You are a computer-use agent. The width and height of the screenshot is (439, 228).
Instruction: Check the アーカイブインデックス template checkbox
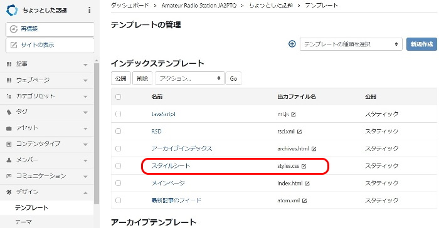pos(118,148)
